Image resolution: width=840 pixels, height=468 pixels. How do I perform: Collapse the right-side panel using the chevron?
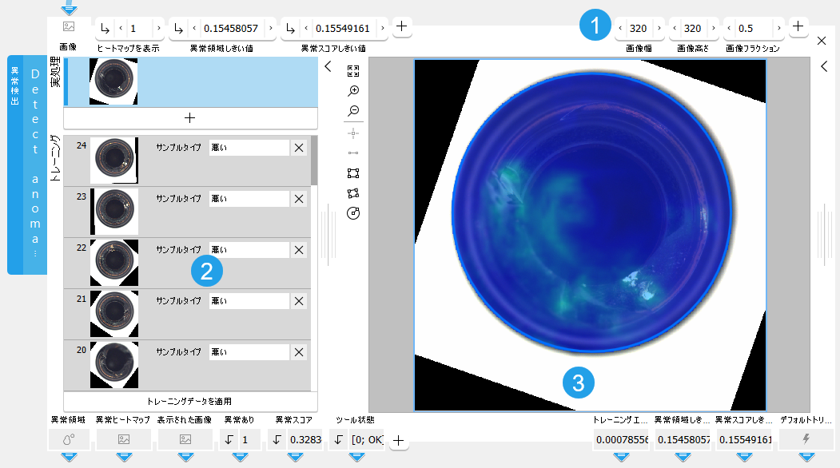tap(826, 68)
